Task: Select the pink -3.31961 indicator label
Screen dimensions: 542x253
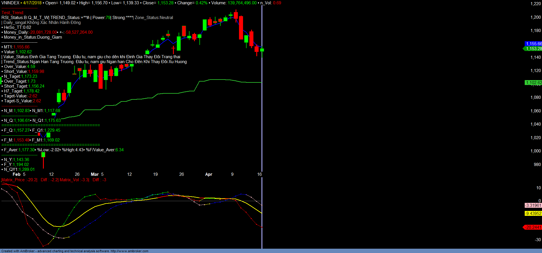Action: tap(533, 205)
